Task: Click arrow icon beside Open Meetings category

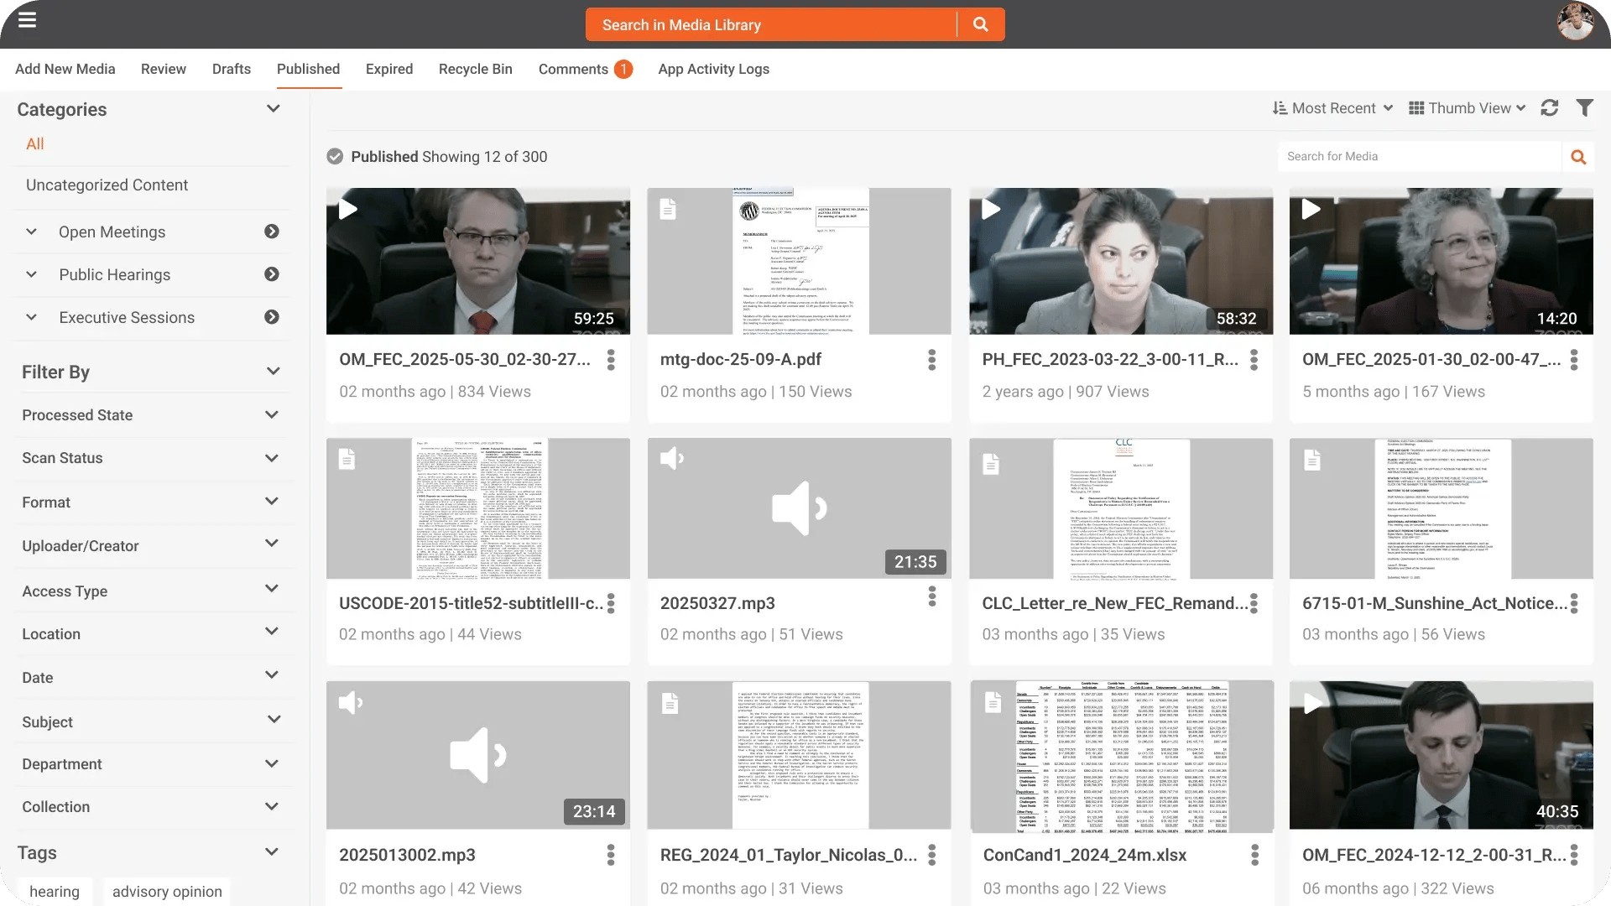Action: 272,232
